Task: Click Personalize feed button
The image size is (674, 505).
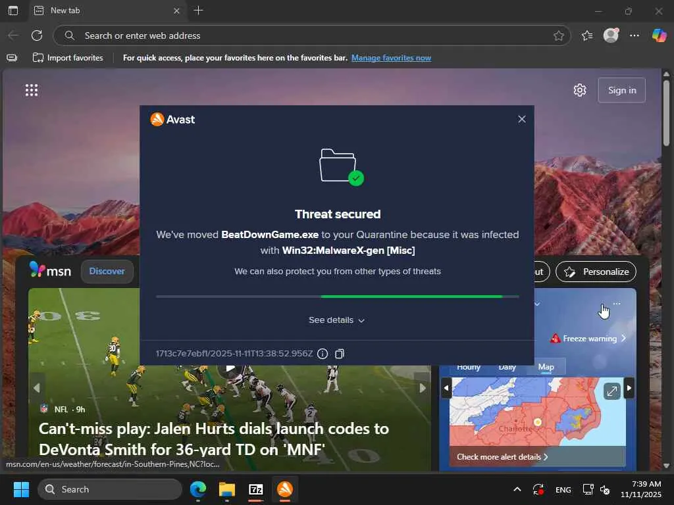Action: 596,272
